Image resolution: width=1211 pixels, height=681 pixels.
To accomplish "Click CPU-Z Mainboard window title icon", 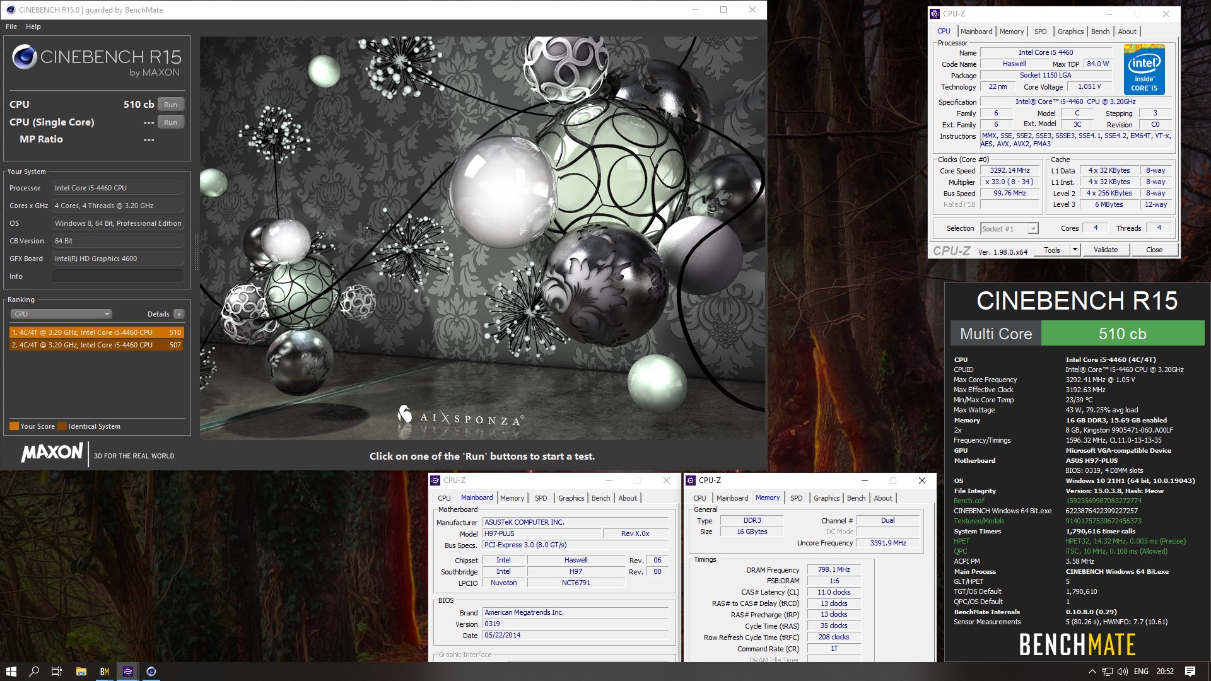I will [435, 480].
